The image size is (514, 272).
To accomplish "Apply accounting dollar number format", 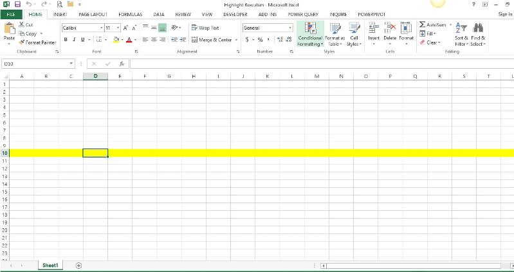I will click(247, 40).
